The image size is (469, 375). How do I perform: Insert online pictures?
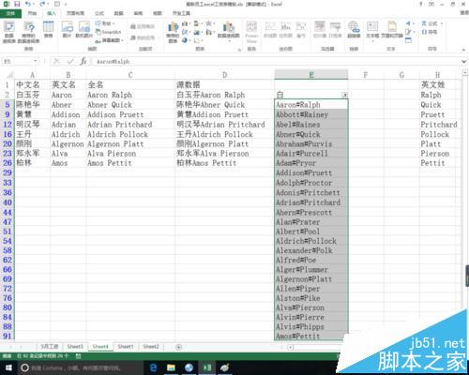pos(84,30)
